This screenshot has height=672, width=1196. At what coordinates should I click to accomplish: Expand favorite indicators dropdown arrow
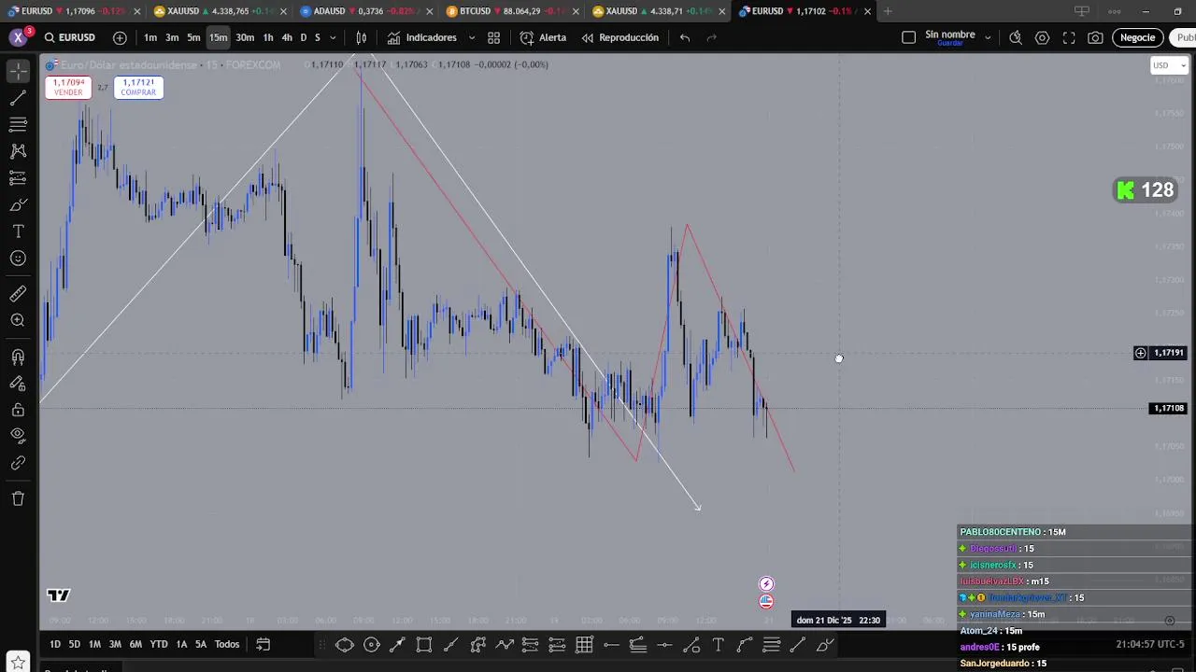(471, 38)
